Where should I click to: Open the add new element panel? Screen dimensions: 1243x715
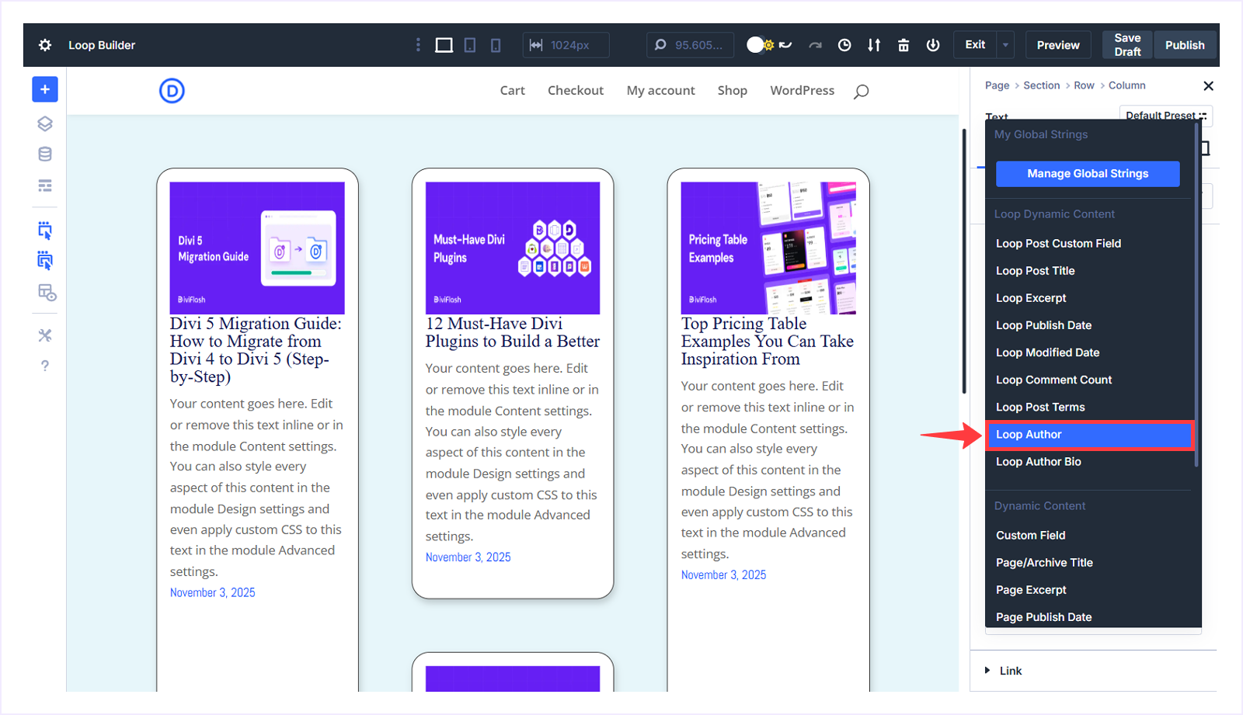(44, 89)
